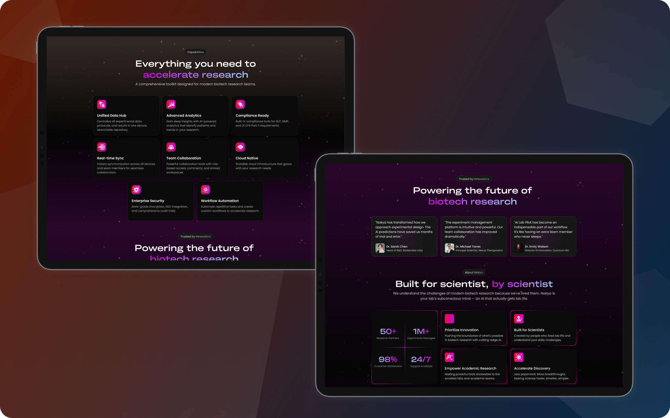This screenshot has height=418, width=670.
Task: Click the Real-time Sync icon
Action: [102, 147]
